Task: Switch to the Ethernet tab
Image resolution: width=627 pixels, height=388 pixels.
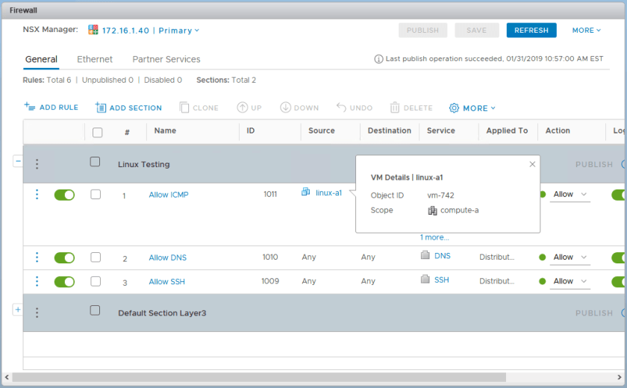Action: pos(95,59)
